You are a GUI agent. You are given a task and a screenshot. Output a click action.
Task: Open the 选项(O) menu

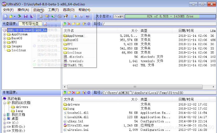[69, 10]
